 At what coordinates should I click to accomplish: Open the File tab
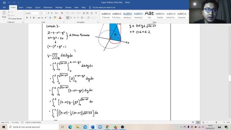[4, 7]
